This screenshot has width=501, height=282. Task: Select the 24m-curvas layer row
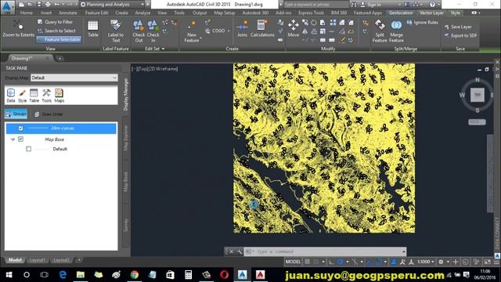[x=61, y=128]
